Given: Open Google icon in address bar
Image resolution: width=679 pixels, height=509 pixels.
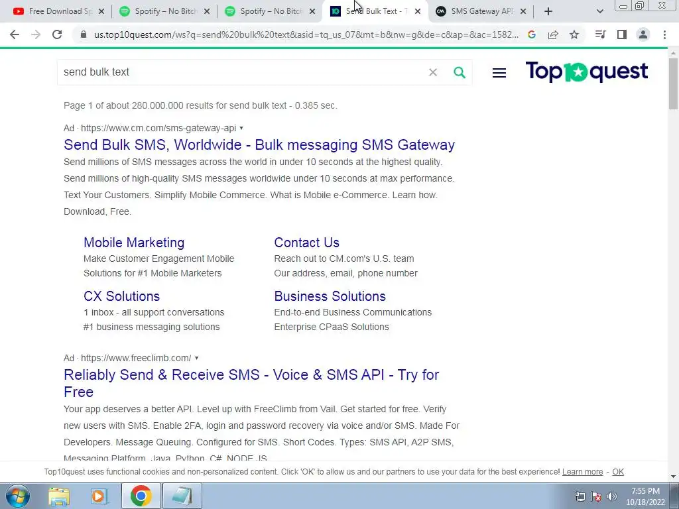Looking at the screenshot, I should 532,34.
